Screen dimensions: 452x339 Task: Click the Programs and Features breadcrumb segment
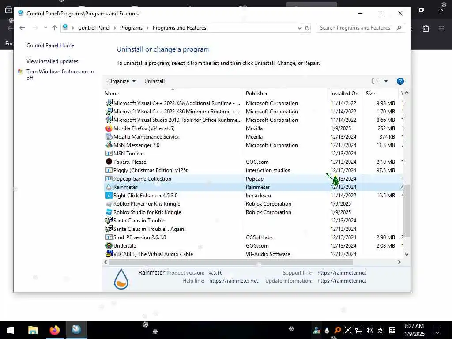click(179, 28)
